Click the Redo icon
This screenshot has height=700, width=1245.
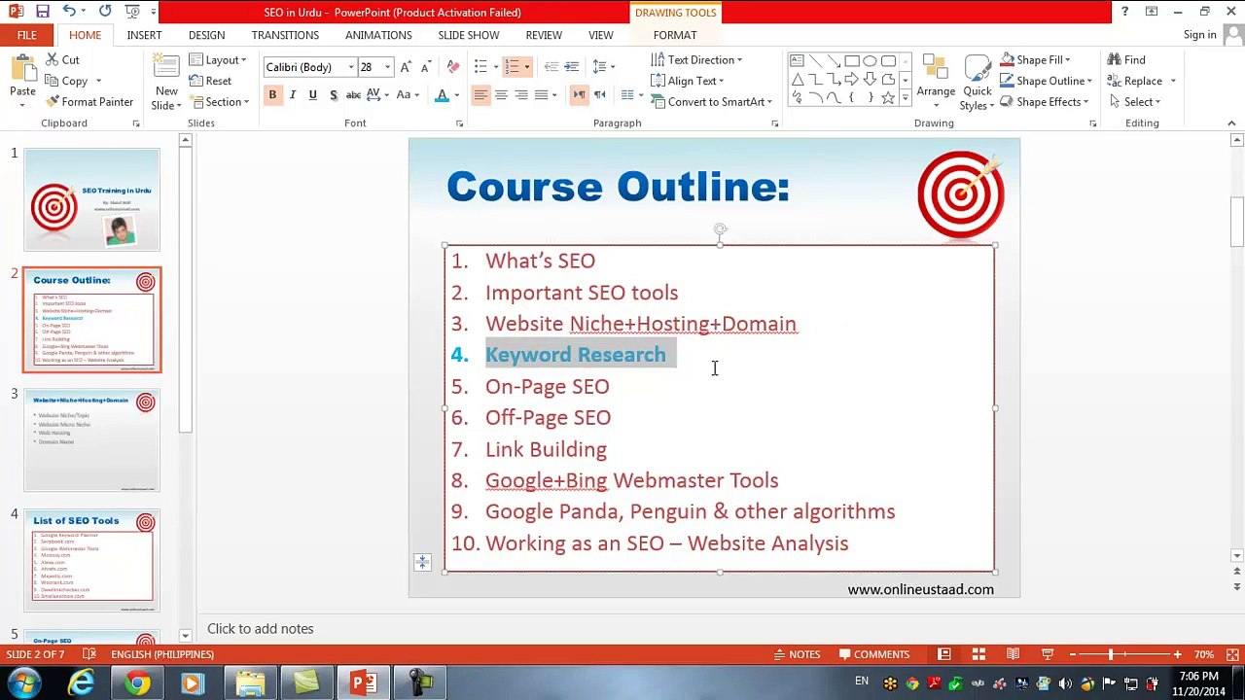tap(105, 12)
